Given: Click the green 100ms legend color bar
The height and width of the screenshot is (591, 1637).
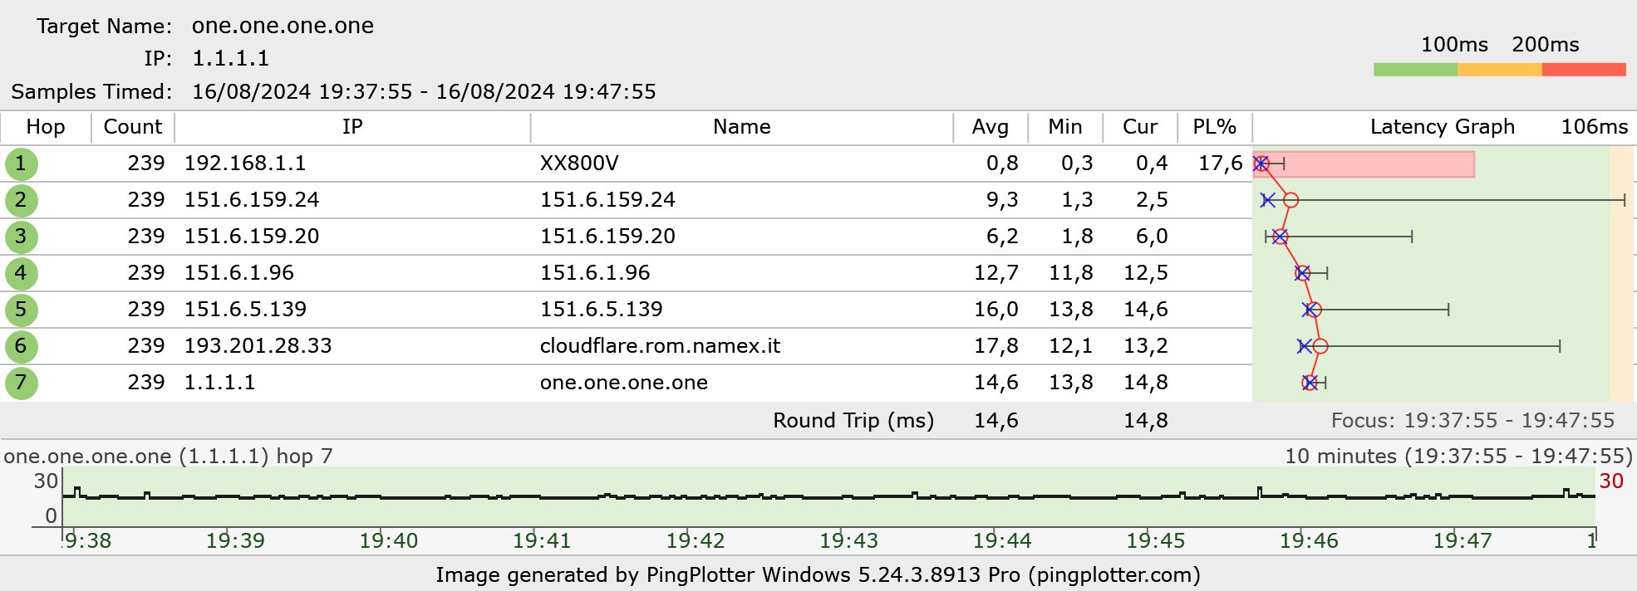Looking at the screenshot, I should [x=1415, y=70].
